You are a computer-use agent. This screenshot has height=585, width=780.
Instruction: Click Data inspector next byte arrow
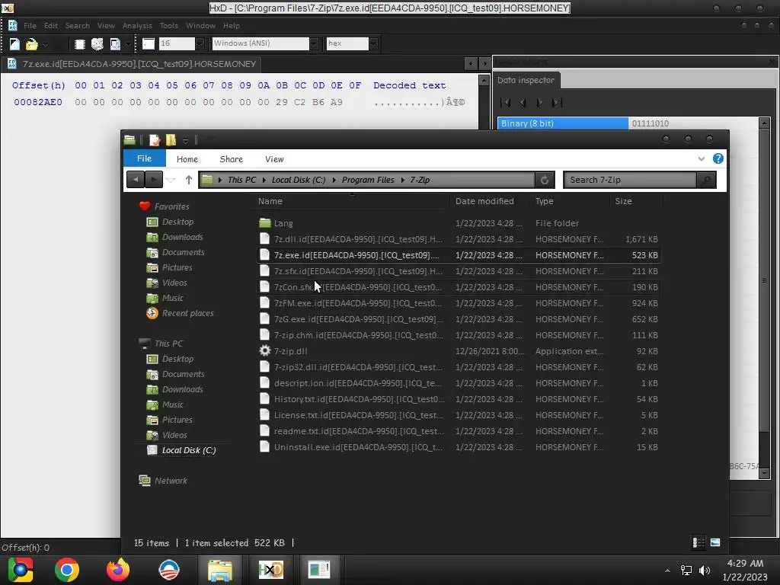tap(539, 103)
